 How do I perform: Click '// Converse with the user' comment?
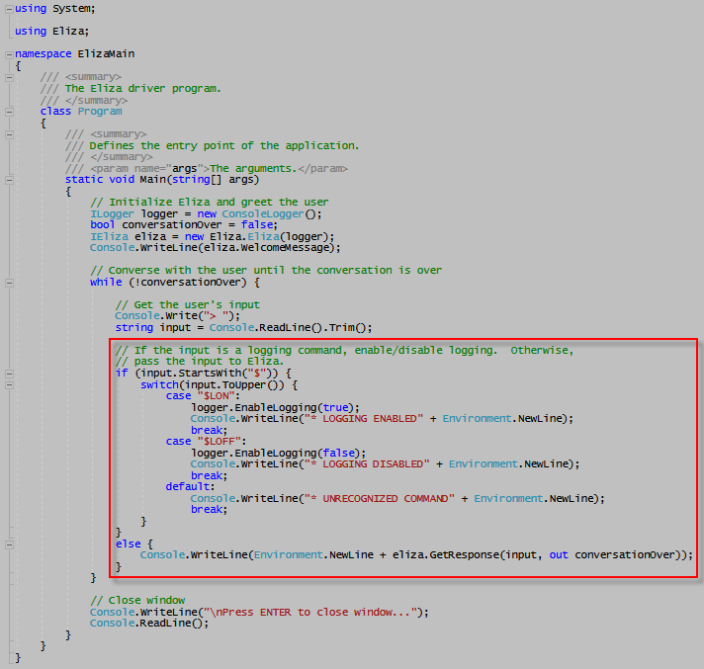tap(266, 271)
